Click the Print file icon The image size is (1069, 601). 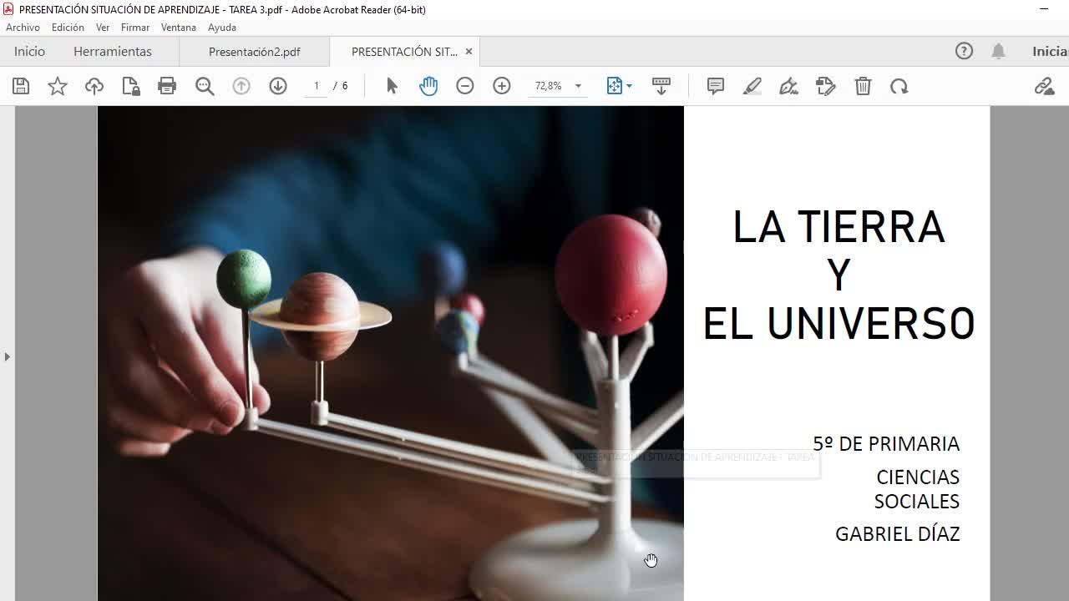[167, 86]
